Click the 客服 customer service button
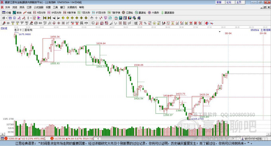 [x=220, y=2]
